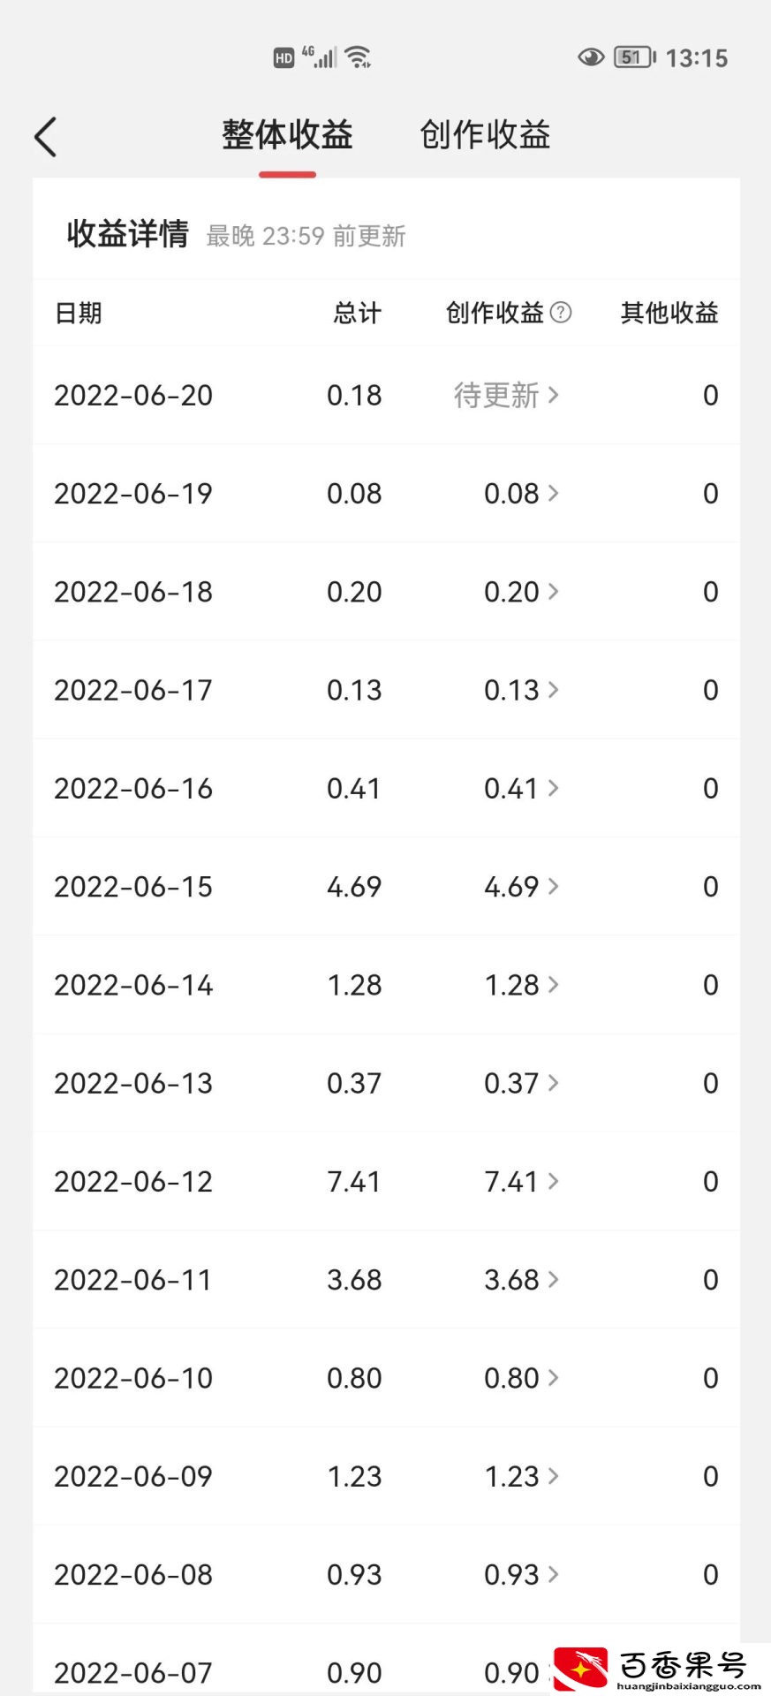Switch to the 创作收益 tab

click(x=485, y=135)
